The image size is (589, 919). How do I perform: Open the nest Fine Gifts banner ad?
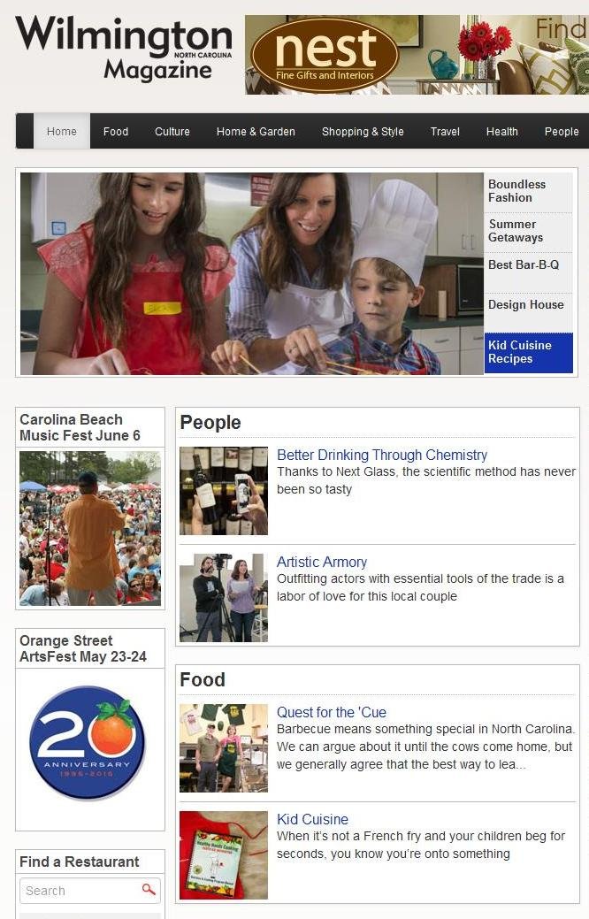pos(417,55)
